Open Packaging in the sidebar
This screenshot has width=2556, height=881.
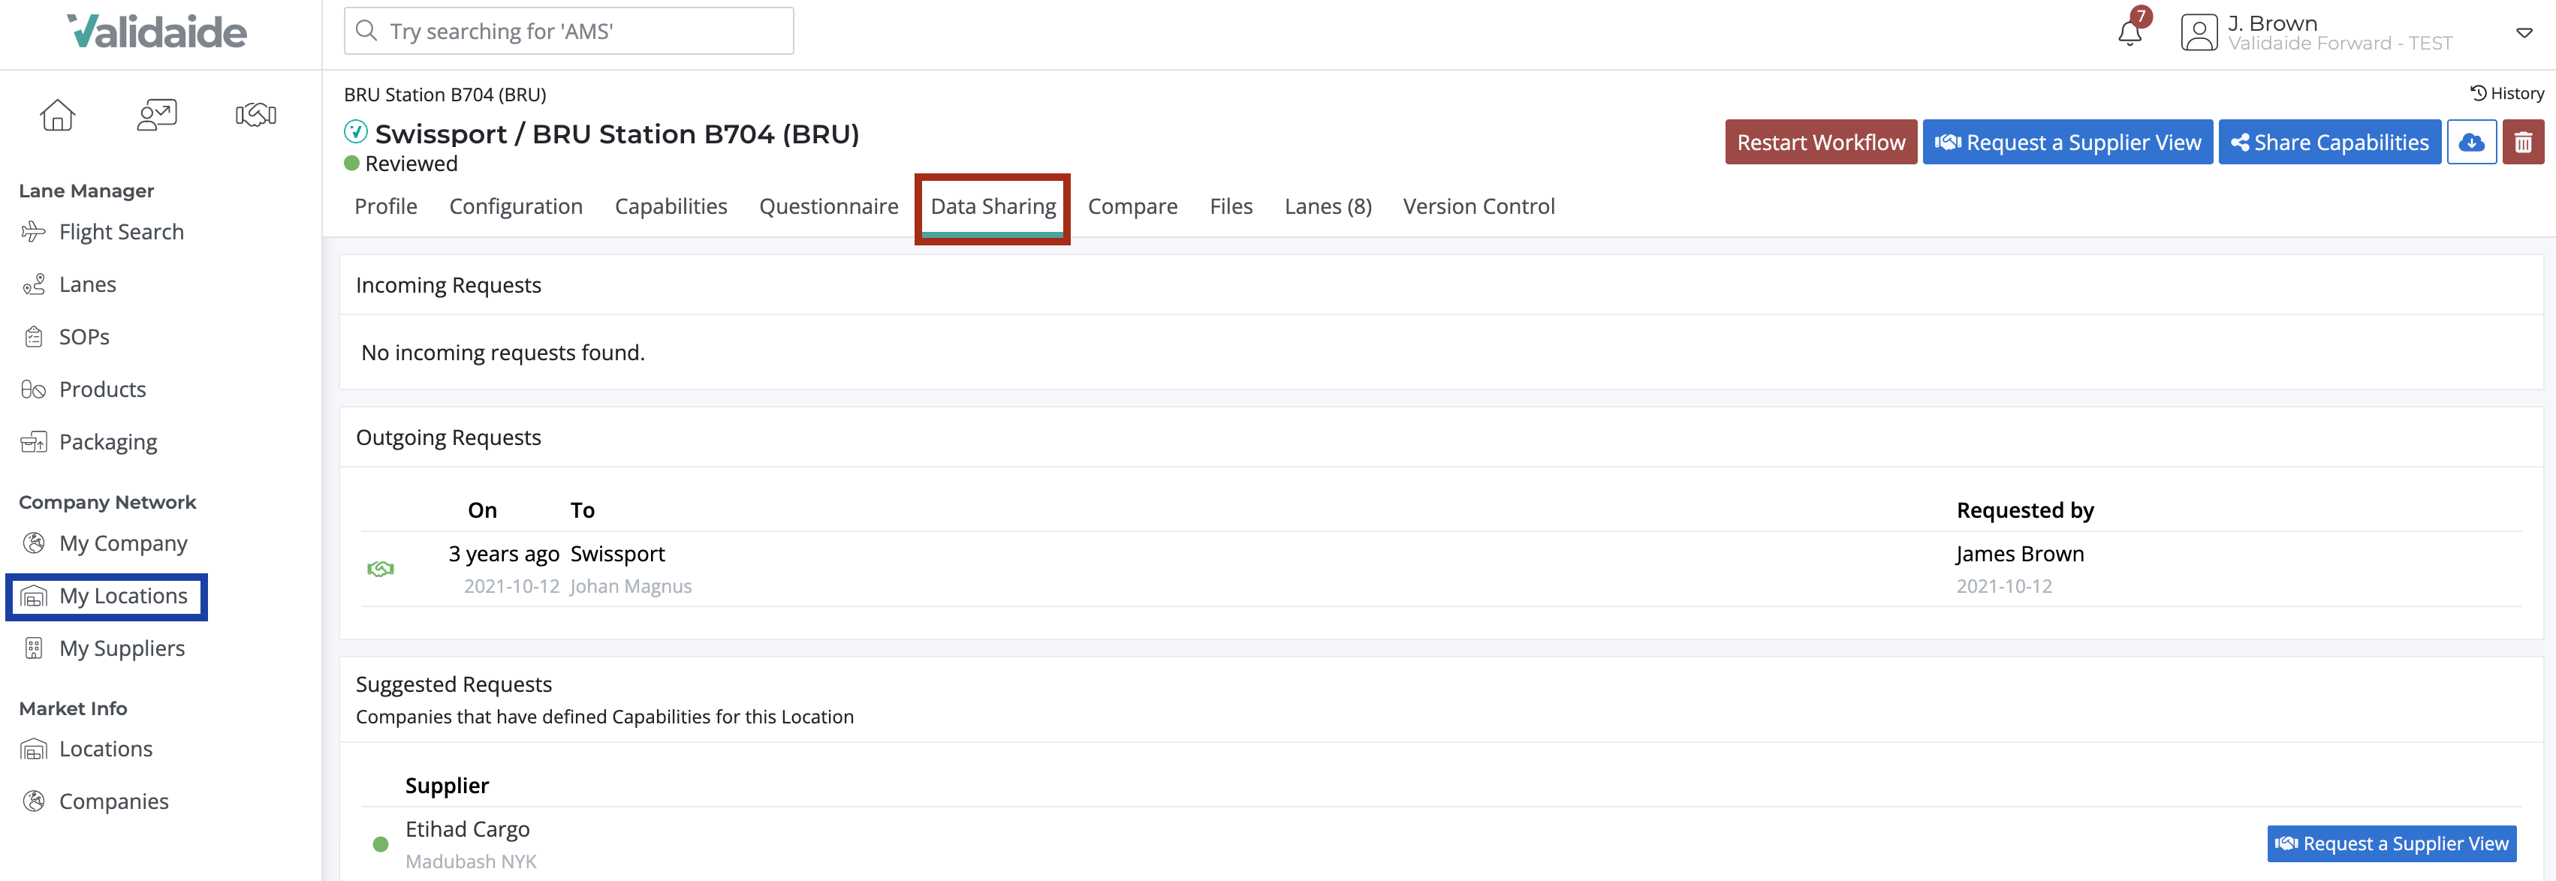click(108, 443)
